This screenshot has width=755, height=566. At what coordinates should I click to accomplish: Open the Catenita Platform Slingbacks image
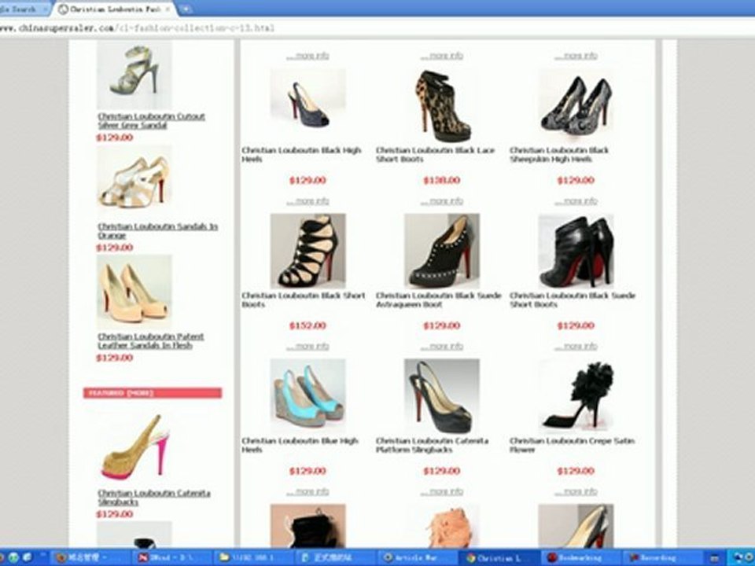(x=441, y=396)
